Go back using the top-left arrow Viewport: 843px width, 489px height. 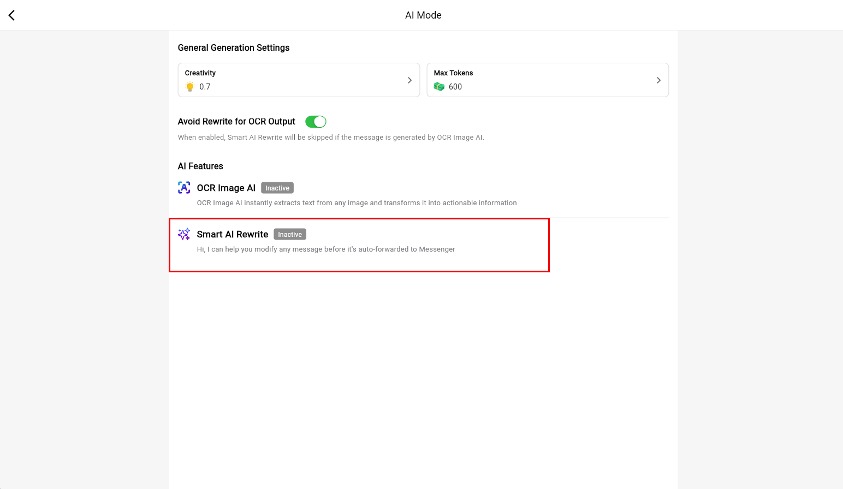pyautogui.click(x=11, y=15)
